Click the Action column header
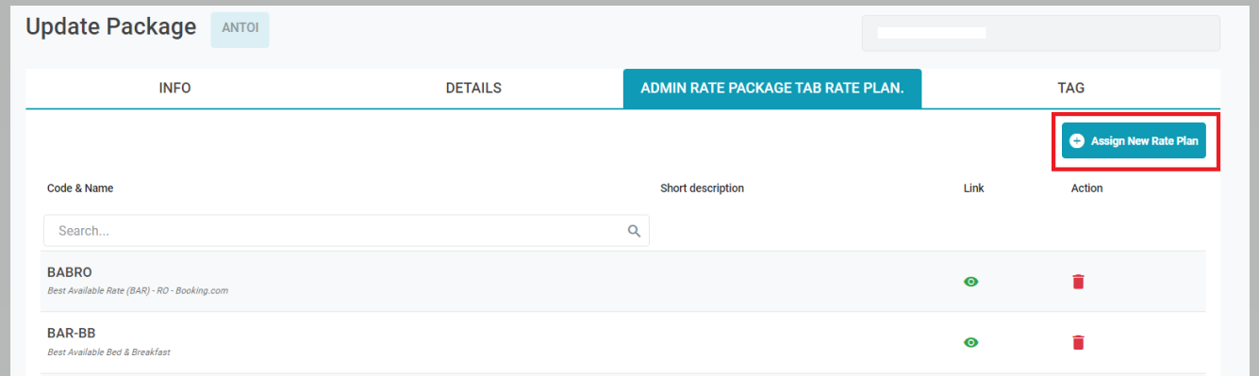Viewport: 1259px width, 376px height. click(x=1086, y=188)
